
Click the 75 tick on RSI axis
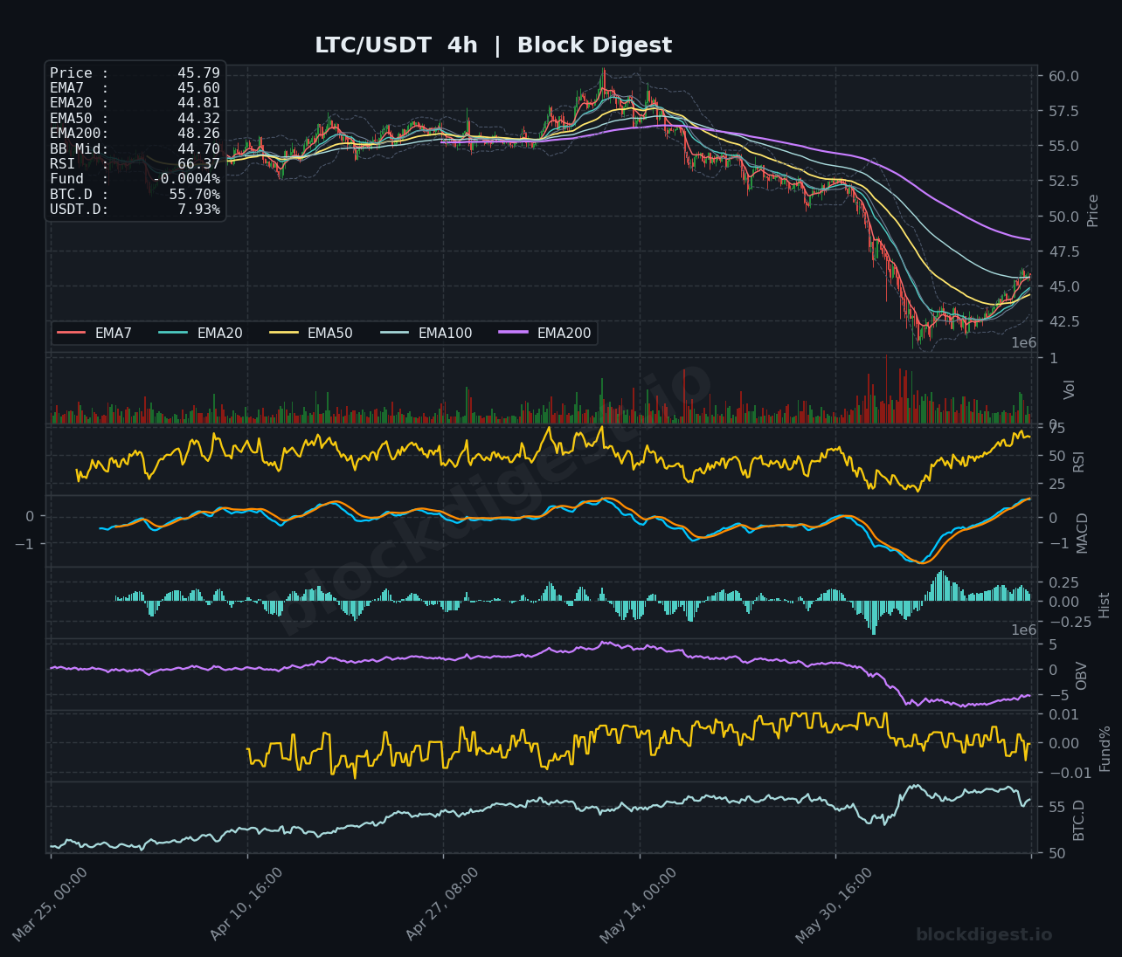point(1056,428)
